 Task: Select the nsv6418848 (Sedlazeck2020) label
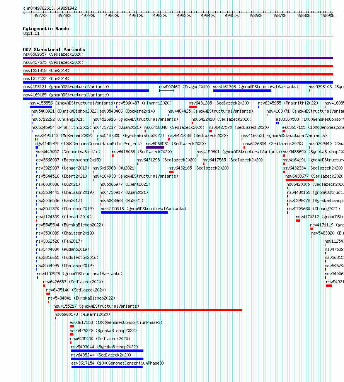point(174,127)
